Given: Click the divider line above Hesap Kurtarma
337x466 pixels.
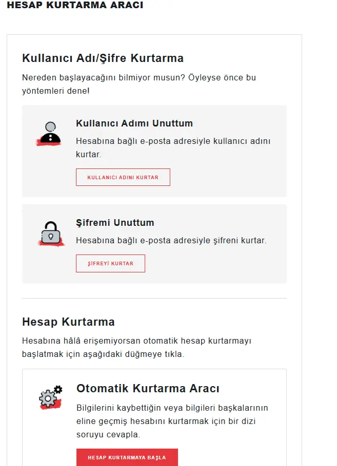Looking at the screenshot, I should point(154,297).
